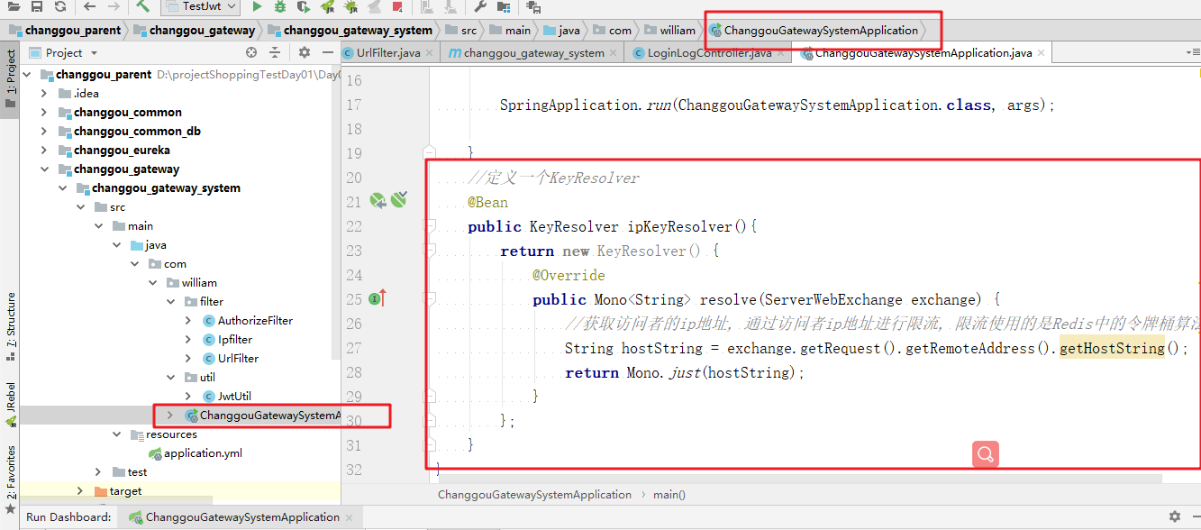This screenshot has height=530, width=1201.
Task: Toggle the JRebel side tool window
Action: point(10,407)
